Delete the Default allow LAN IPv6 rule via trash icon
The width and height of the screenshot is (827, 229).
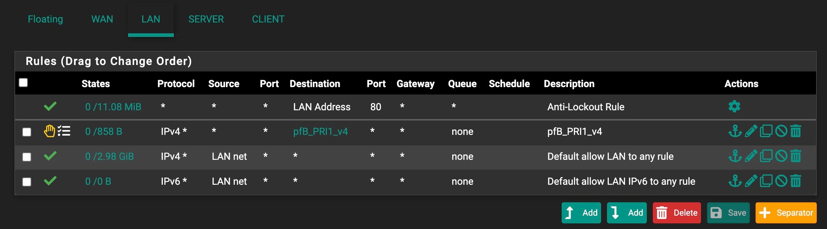point(796,181)
